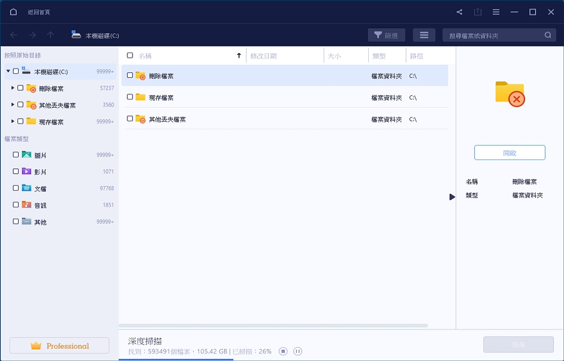Expand the sidebar 其他丟失檔案 node

click(12, 104)
